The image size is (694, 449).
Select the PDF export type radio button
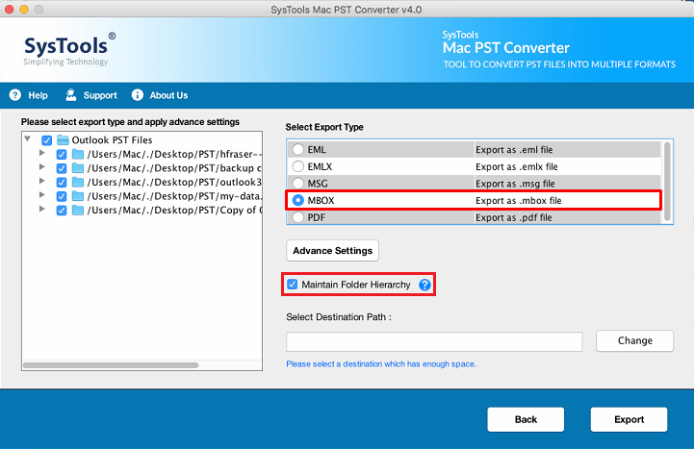(298, 217)
